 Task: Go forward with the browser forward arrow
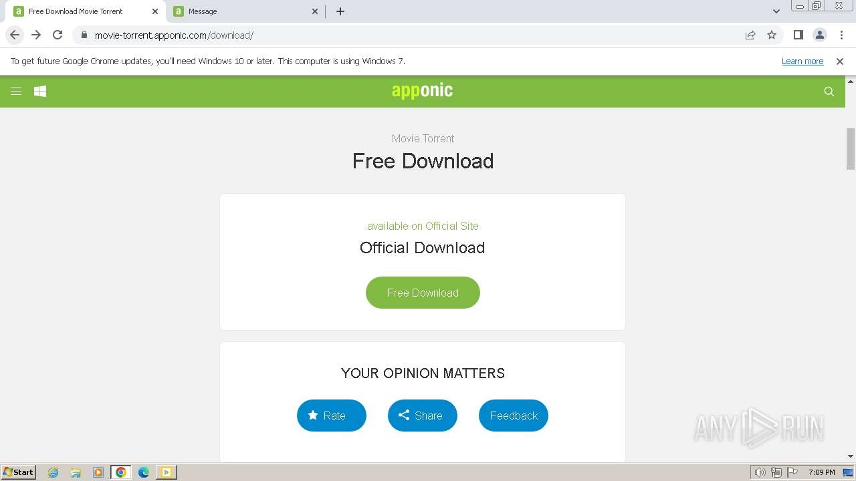(36, 35)
